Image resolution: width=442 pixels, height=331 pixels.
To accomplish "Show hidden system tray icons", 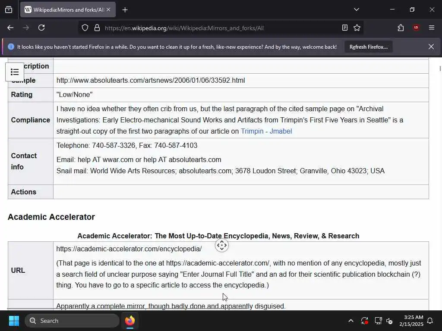I will 351,321.
